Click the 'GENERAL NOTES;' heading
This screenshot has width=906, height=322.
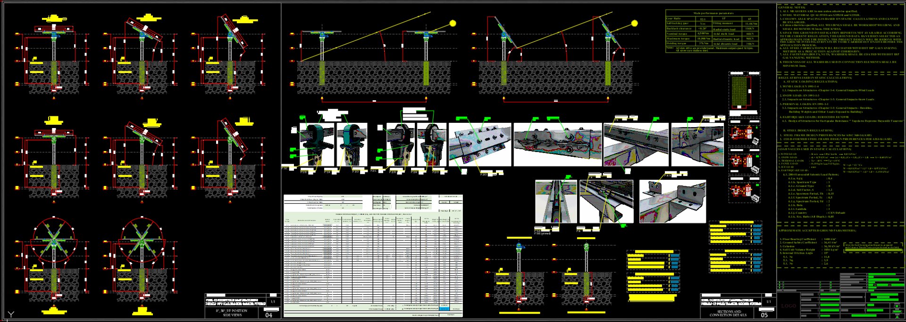click(x=792, y=8)
